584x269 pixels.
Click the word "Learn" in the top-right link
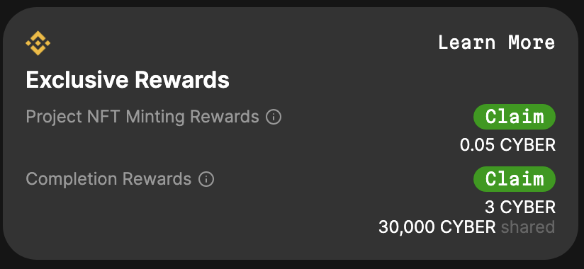(467, 42)
